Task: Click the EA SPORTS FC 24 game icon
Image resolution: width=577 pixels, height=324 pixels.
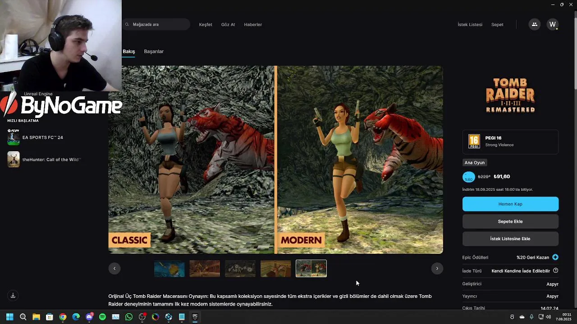Action: (14, 137)
